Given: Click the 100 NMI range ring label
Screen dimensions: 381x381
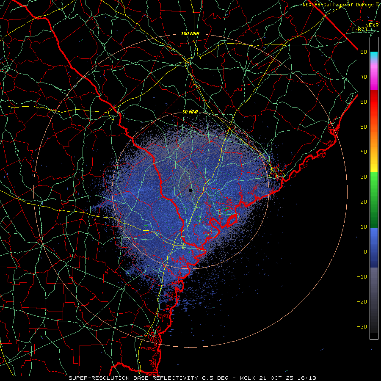Looking at the screenshot, I should 190,33.
